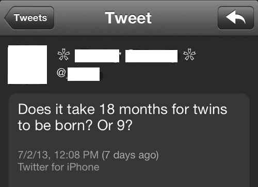Select the tweet text about twins

tap(122, 117)
